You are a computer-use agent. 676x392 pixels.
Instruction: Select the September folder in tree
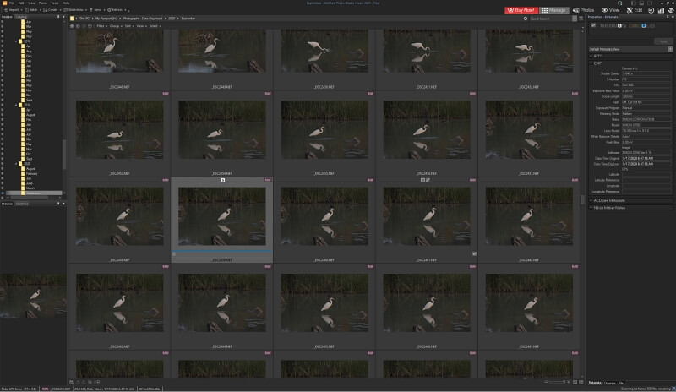[34, 193]
